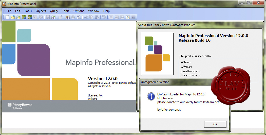
Task: Click the Undo arrow icon
Action: coord(104,17)
